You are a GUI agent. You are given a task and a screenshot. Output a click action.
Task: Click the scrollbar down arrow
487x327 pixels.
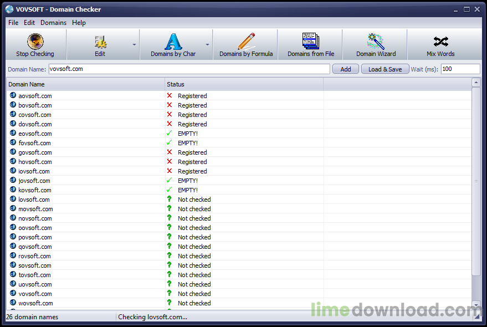coord(476,304)
